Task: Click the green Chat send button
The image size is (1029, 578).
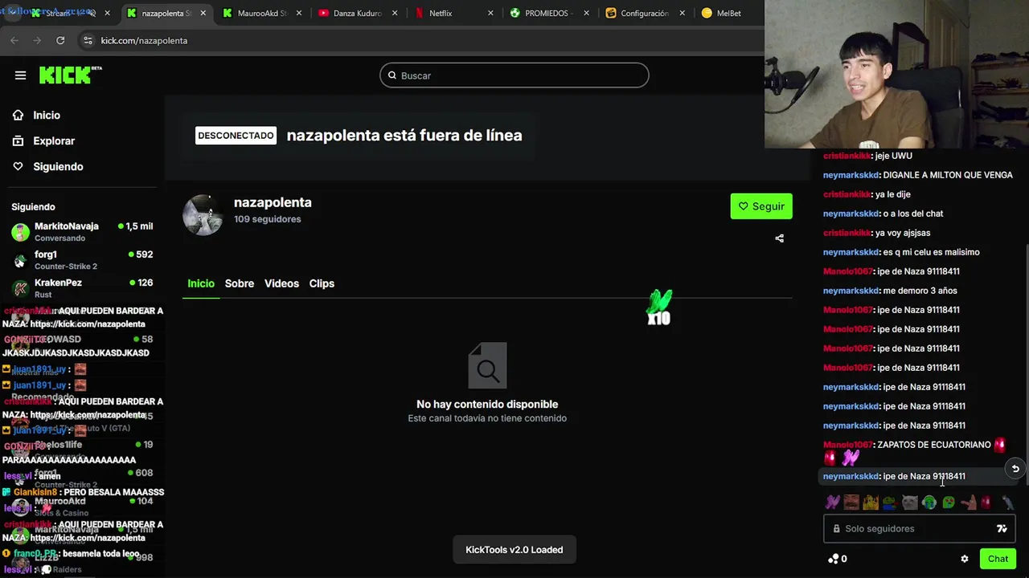Action: tap(998, 559)
